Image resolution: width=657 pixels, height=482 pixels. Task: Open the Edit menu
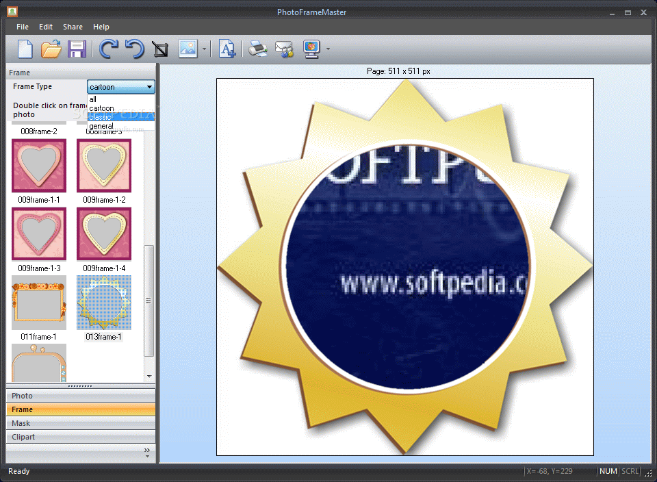[x=46, y=27]
